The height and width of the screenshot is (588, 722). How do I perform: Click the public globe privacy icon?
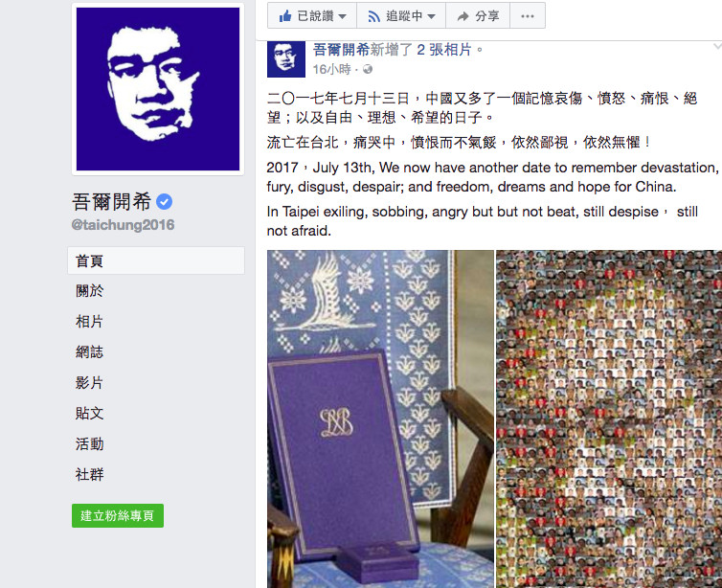pyautogui.click(x=368, y=70)
